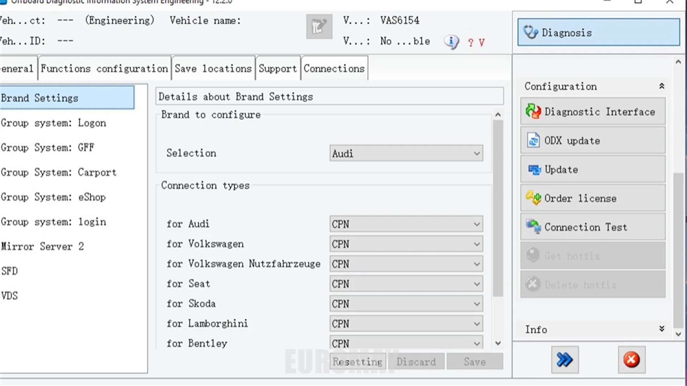Screen dimensions: 687x386
Task: Open connection type dropdown for Skoda
Action: click(406, 304)
